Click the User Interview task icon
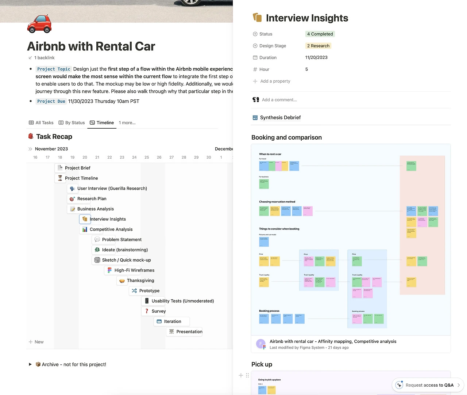Screen dimensions: 467x395 (73, 189)
